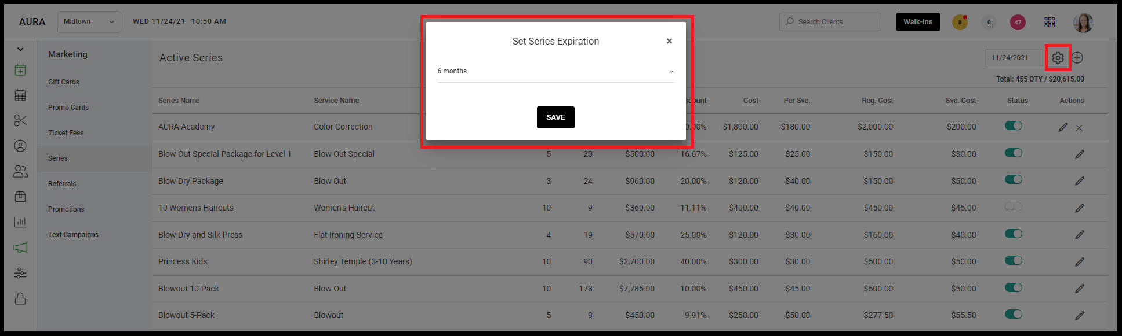
Task: Delete the AURA Academy series with X icon
Action: [1079, 128]
